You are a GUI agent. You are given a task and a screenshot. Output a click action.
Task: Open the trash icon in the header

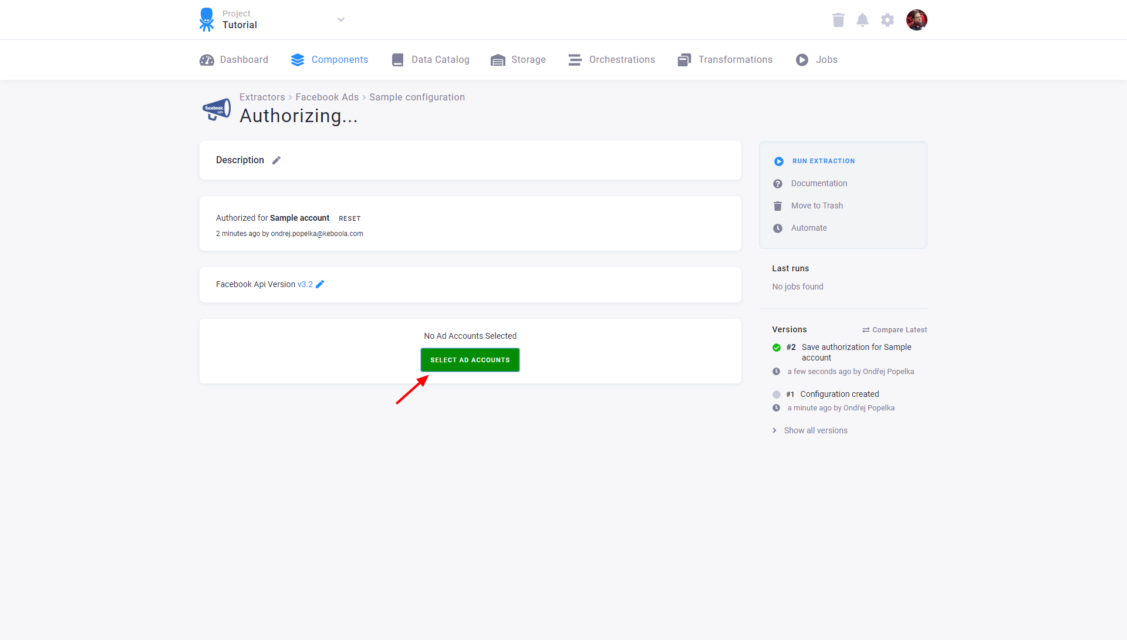[838, 20]
